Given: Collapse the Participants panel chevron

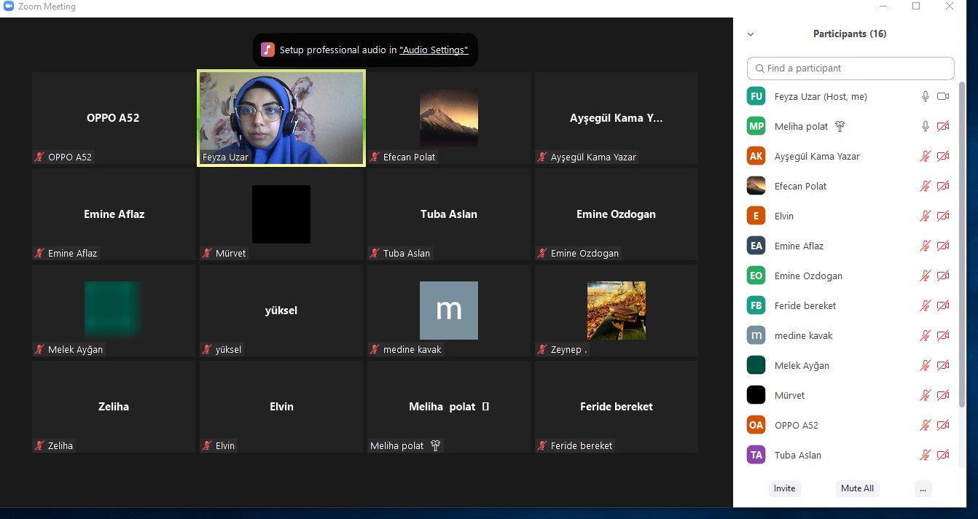Looking at the screenshot, I should pyautogui.click(x=751, y=34).
